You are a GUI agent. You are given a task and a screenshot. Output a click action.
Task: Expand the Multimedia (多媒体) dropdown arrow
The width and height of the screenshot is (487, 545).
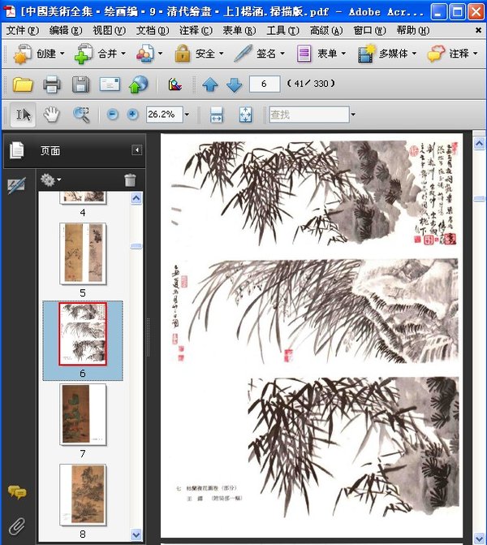click(415, 54)
